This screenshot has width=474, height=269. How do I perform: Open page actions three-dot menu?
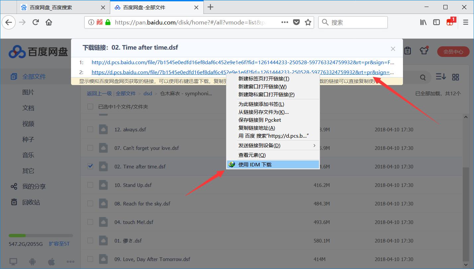[x=284, y=22]
